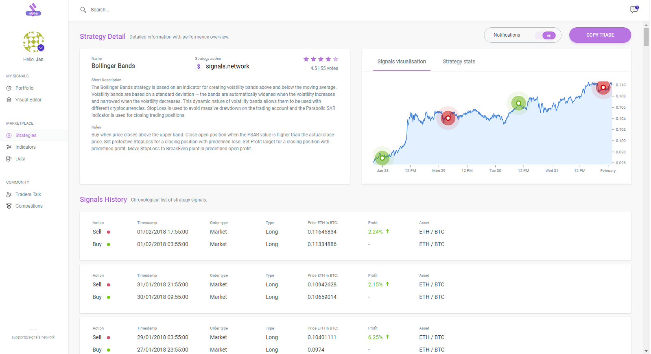Viewport: 651px width, 354px height.
Task: Click red dot of 29/01/2018 03:55:00 Sell
Action: (x=109, y=338)
